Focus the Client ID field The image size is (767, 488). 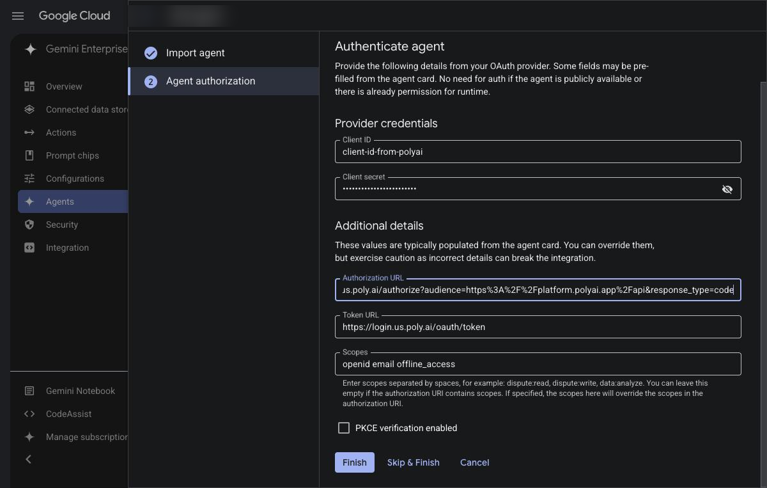538,152
